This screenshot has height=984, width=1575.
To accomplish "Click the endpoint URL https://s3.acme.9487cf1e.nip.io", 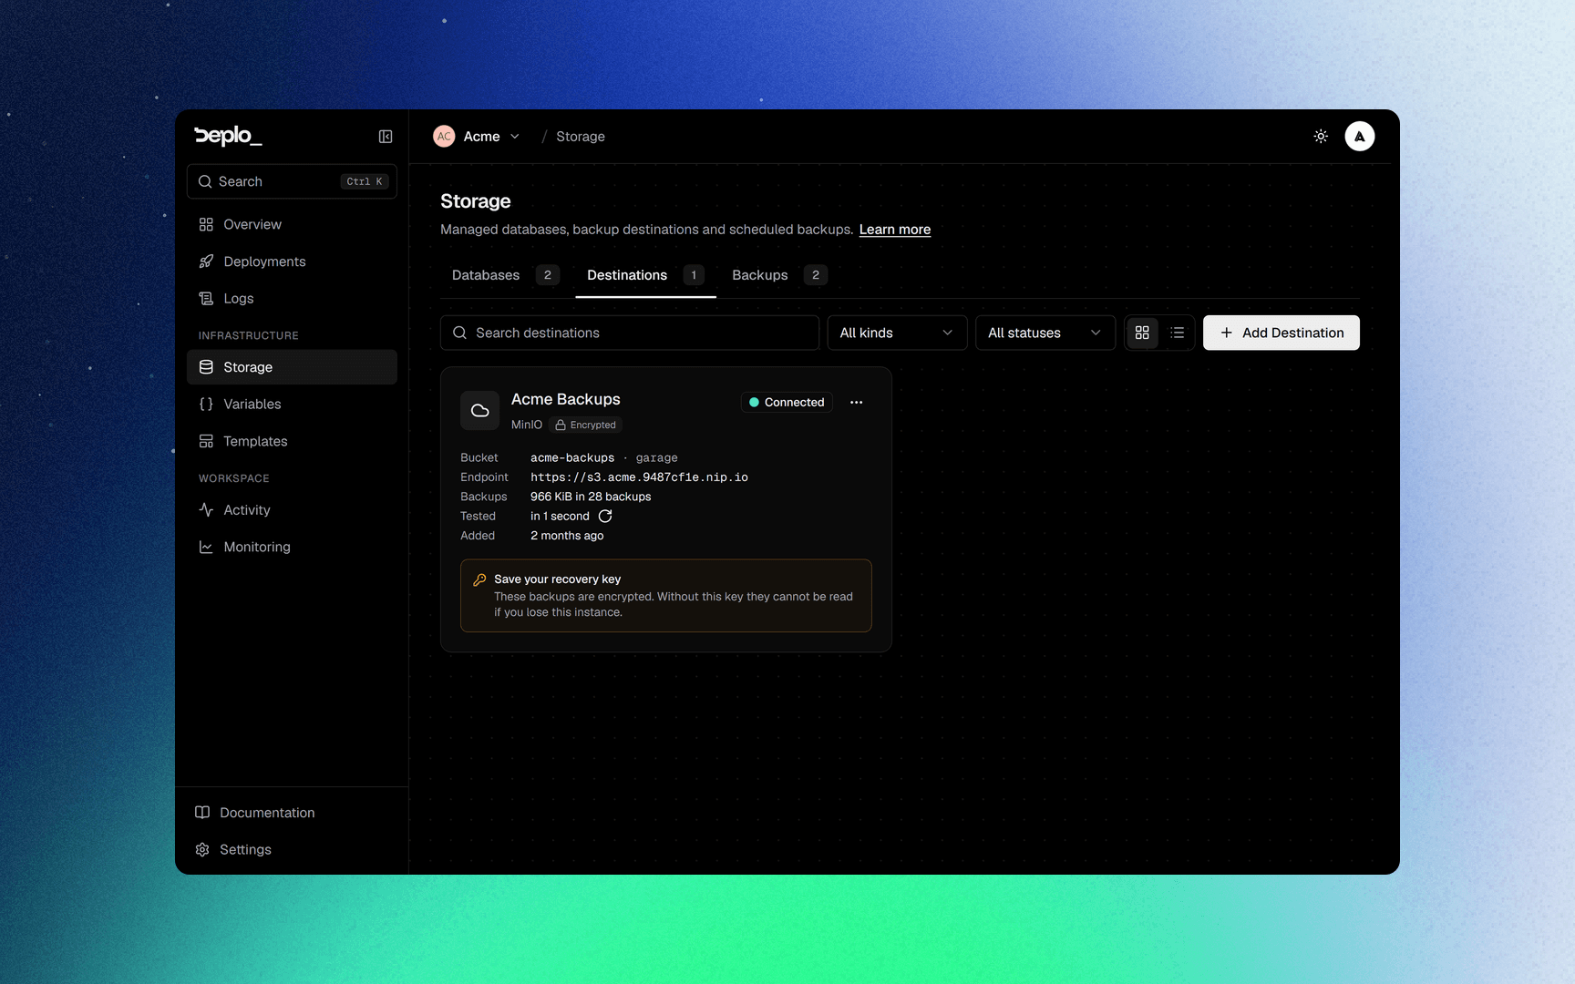I will (x=639, y=477).
